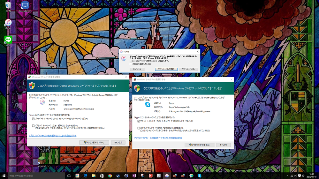Switch to Steam in the taskbar

pyautogui.click(x=118, y=175)
